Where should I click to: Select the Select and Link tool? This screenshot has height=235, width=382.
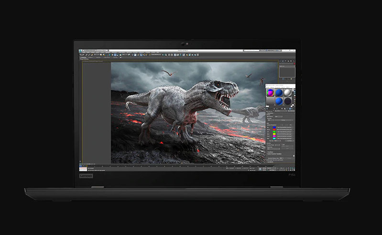(86, 55)
